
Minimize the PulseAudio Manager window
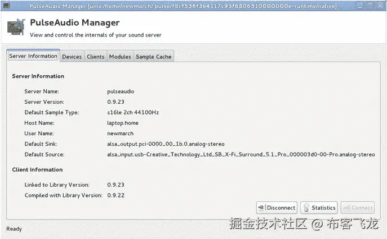tap(360, 6)
